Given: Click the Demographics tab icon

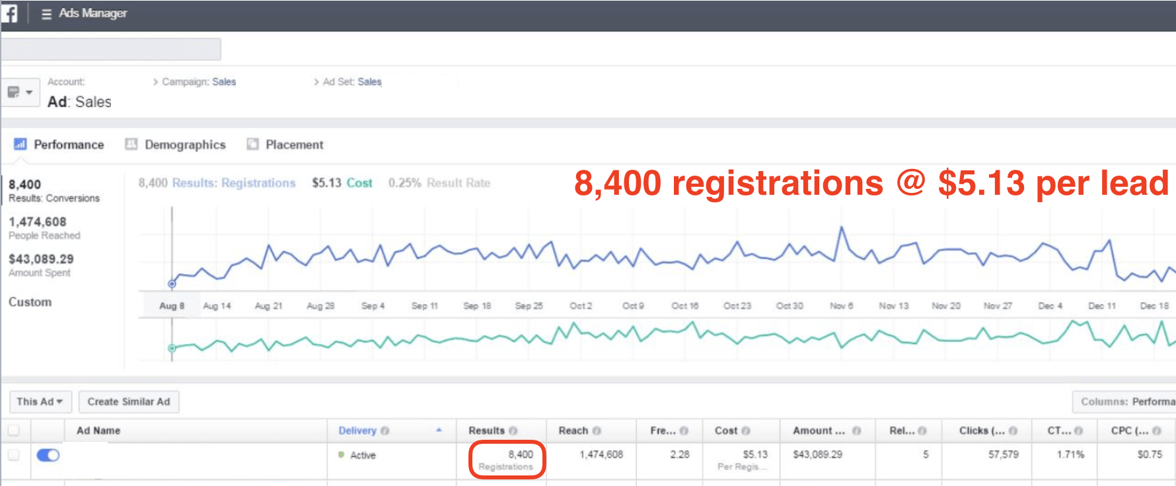Looking at the screenshot, I should [x=131, y=144].
